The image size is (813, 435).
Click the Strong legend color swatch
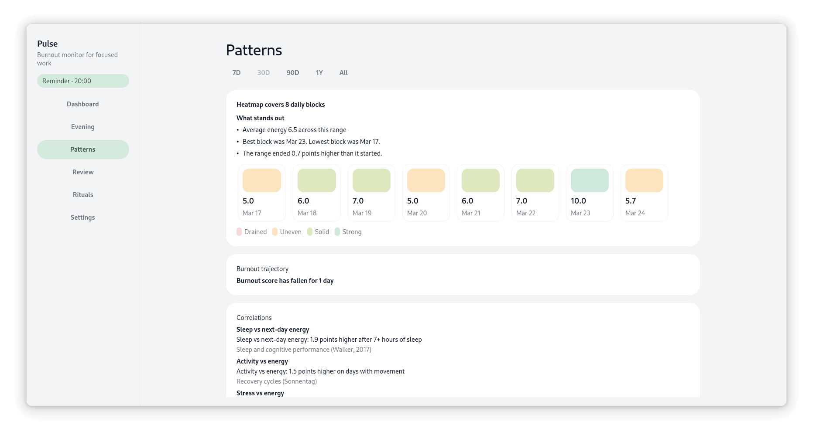point(337,232)
